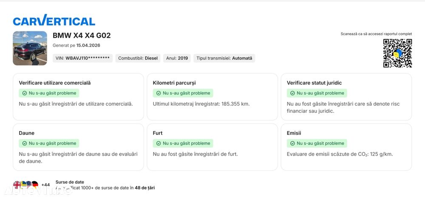Click check icon under Verificare statut juridic
425x199 pixels.
[x=292, y=93]
